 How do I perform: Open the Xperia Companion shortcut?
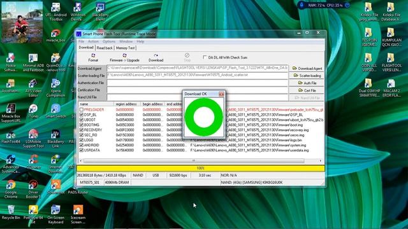click(55, 88)
